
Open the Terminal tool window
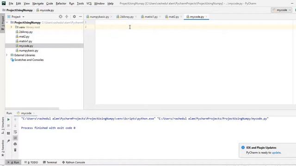[50, 162]
